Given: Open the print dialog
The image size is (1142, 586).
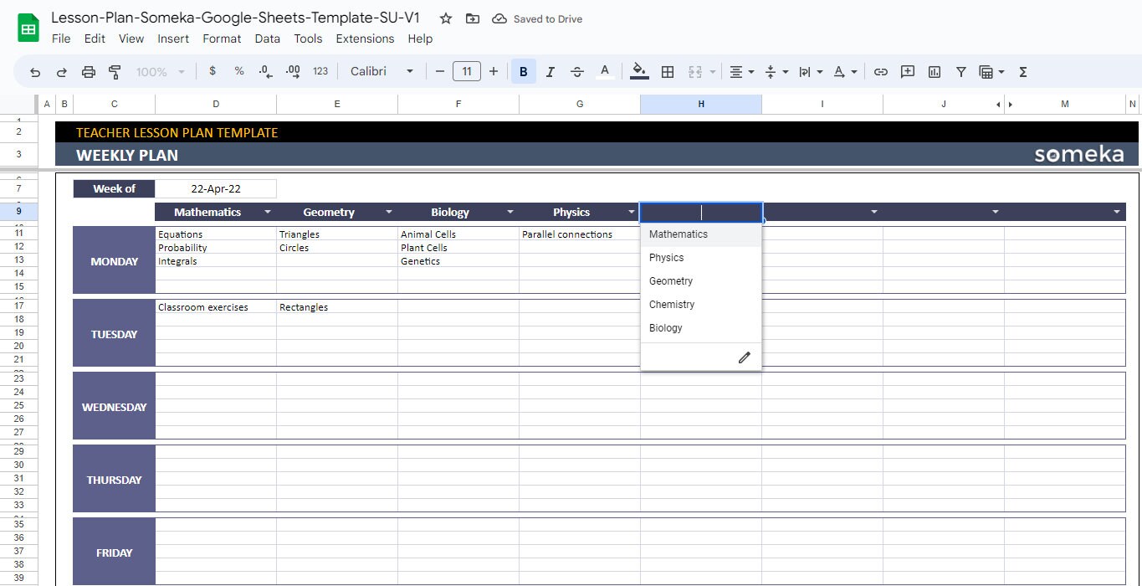Looking at the screenshot, I should coord(88,71).
